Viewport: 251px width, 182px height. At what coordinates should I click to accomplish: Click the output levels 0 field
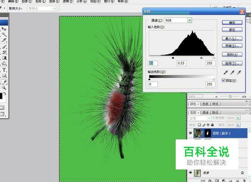click(x=153, y=84)
